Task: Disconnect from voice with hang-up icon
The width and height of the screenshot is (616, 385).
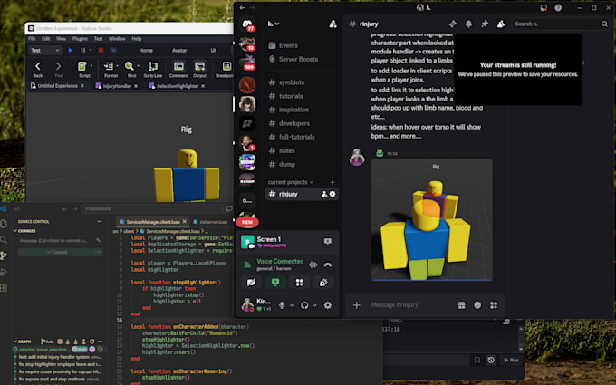Action: pos(328,265)
